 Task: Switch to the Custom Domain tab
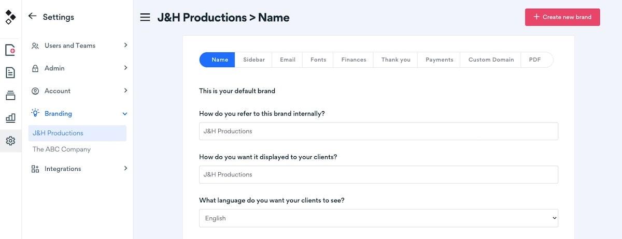click(491, 60)
